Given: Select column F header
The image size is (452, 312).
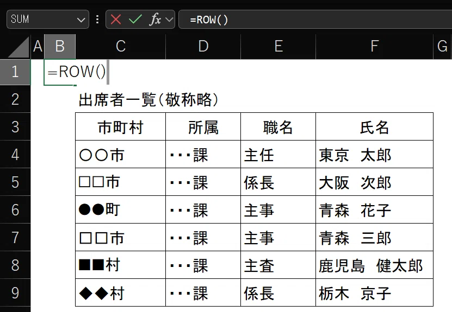Looking at the screenshot, I should [374, 47].
